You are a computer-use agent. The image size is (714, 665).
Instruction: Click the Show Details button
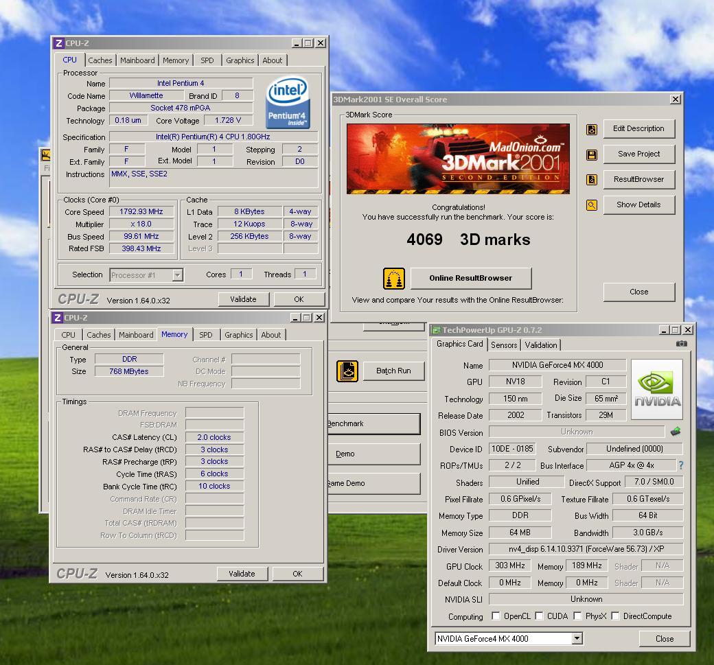click(639, 205)
